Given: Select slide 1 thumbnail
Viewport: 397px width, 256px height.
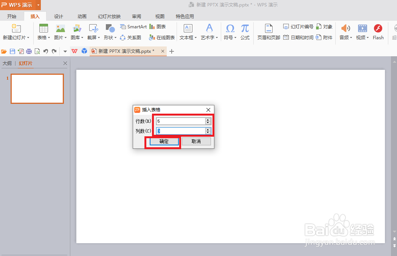Looking at the screenshot, I should pyautogui.click(x=37, y=88).
